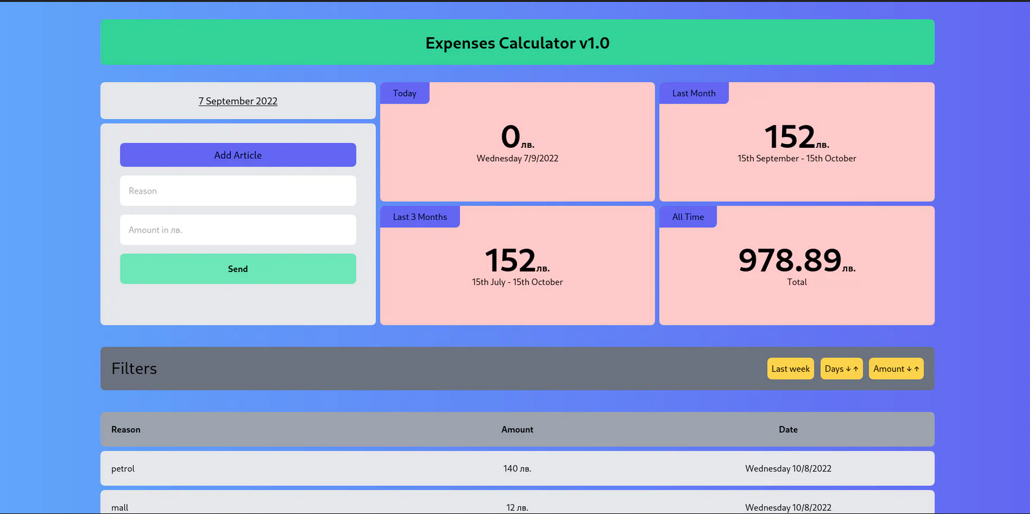
Task: Sort entries by Days
Action: (x=841, y=369)
